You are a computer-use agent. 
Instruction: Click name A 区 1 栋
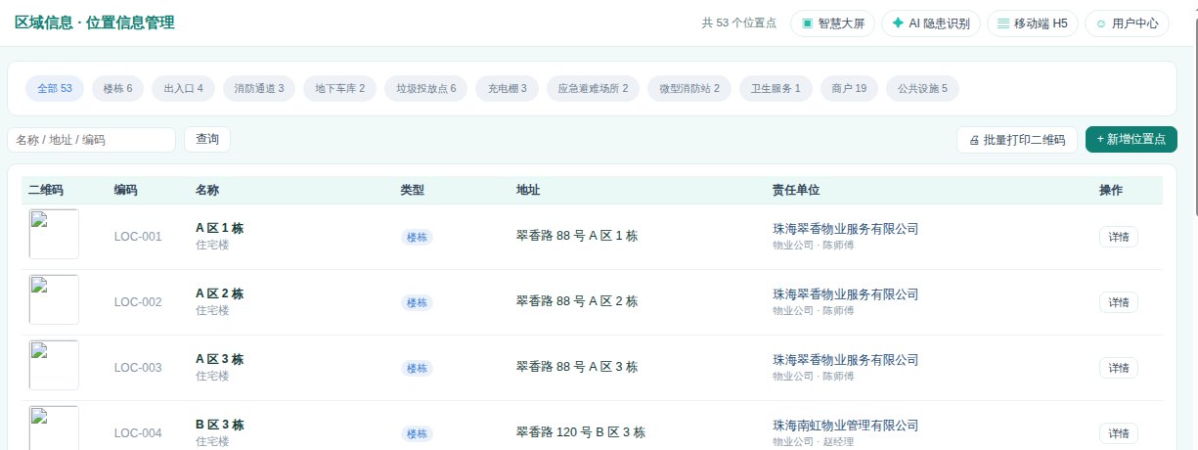[219, 228]
